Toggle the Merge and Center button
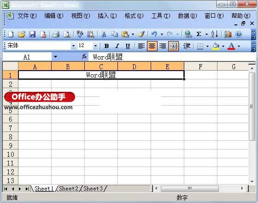The width and height of the screenshot is (258, 203). pyautogui.click(x=173, y=46)
